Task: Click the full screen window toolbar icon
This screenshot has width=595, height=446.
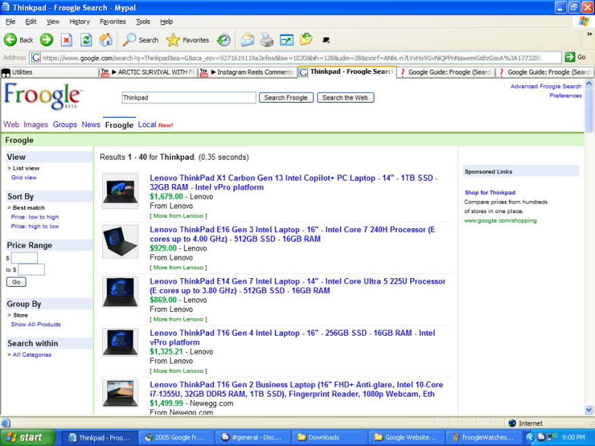Action: pos(286,40)
